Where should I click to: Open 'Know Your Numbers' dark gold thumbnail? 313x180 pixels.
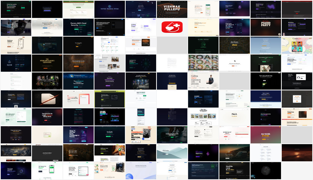(141, 153)
